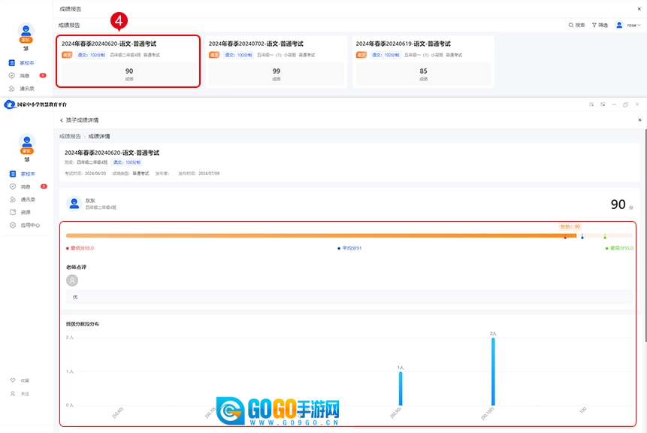Expand the rose user dropdown

[x=630, y=25]
